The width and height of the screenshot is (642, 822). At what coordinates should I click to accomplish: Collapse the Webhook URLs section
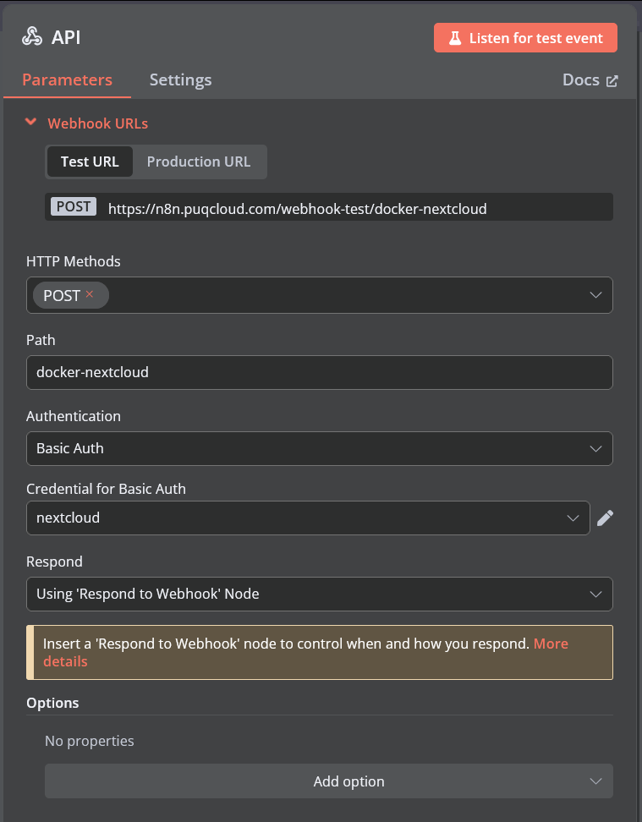tap(30, 122)
